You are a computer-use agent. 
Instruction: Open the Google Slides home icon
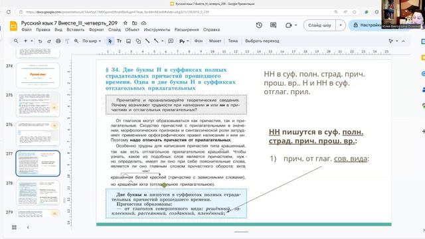coord(13,26)
